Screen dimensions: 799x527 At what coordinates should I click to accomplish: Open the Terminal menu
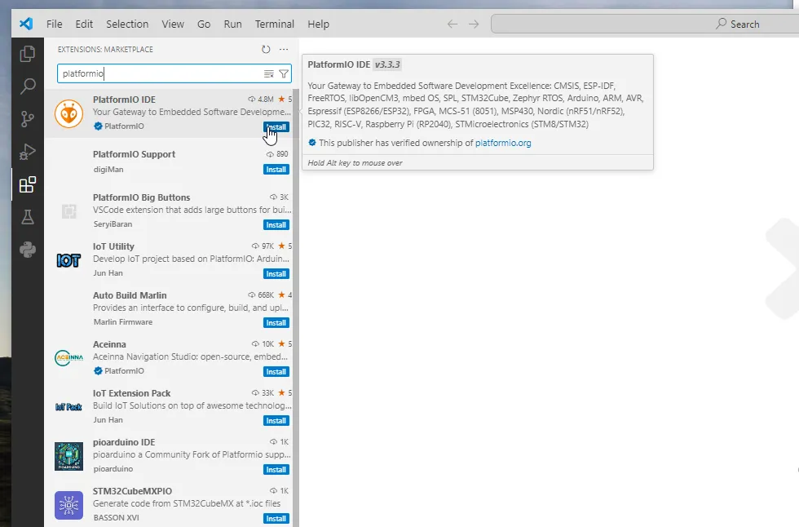click(x=275, y=24)
